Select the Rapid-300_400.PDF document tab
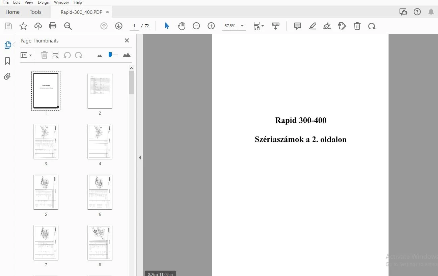 pyautogui.click(x=81, y=12)
